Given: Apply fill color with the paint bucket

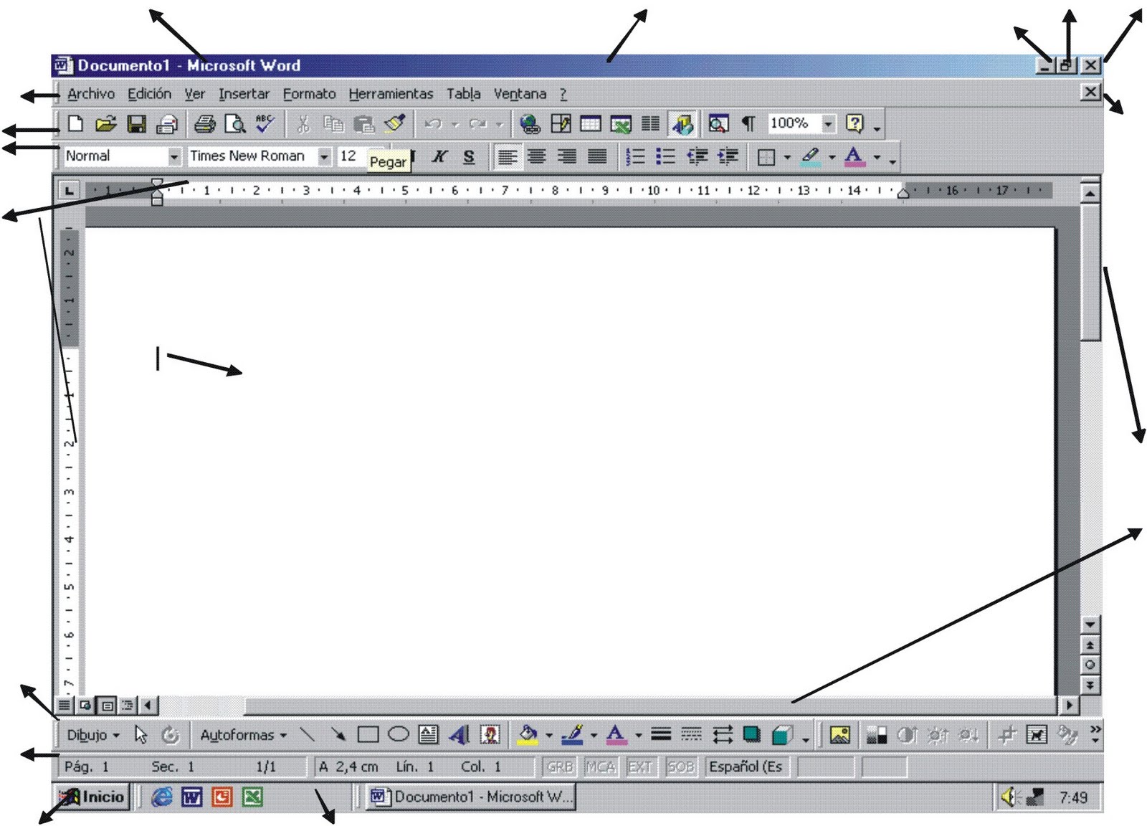Looking at the screenshot, I should [528, 734].
